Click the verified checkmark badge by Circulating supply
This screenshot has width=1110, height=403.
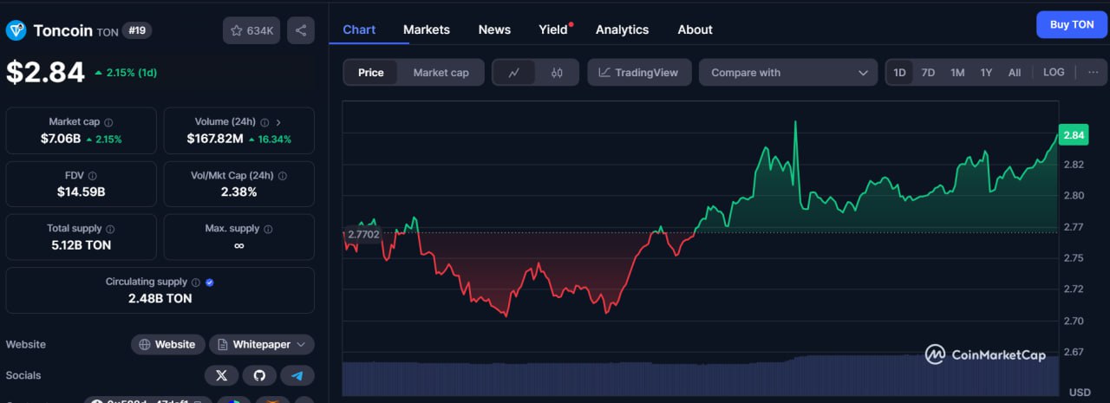coord(210,283)
